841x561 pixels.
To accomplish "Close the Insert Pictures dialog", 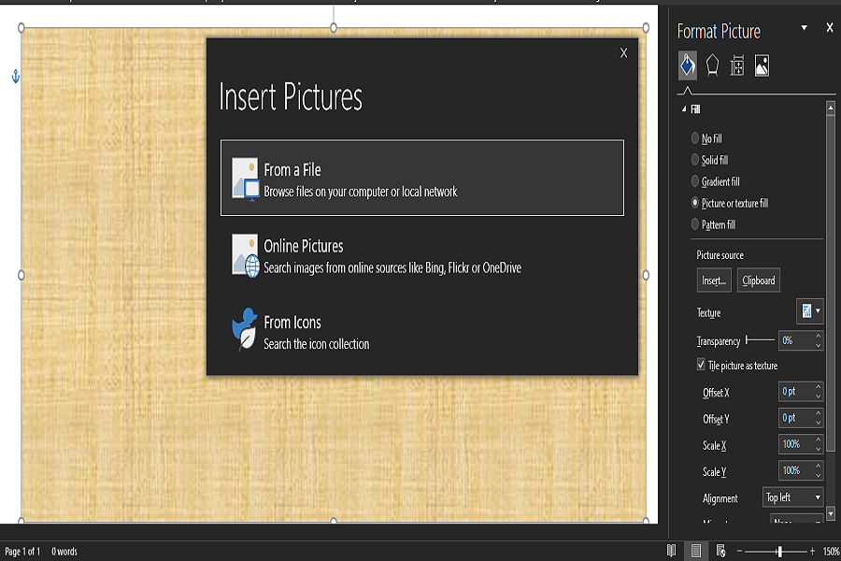I will tap(623, 53).
